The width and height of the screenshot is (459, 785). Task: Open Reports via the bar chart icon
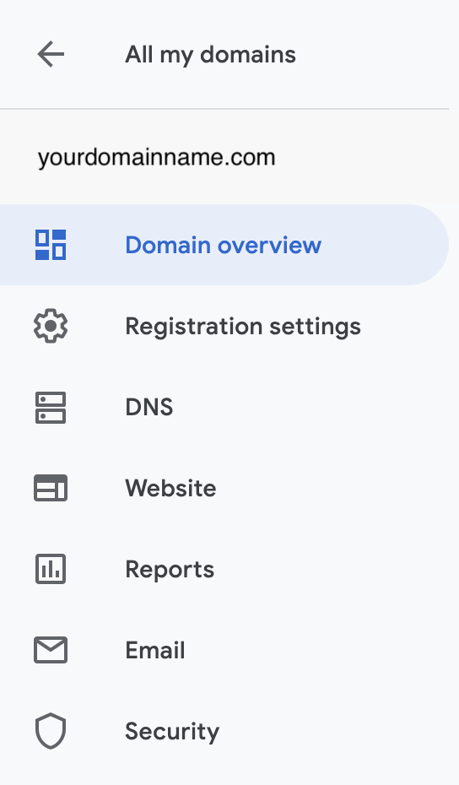point(51,569)
